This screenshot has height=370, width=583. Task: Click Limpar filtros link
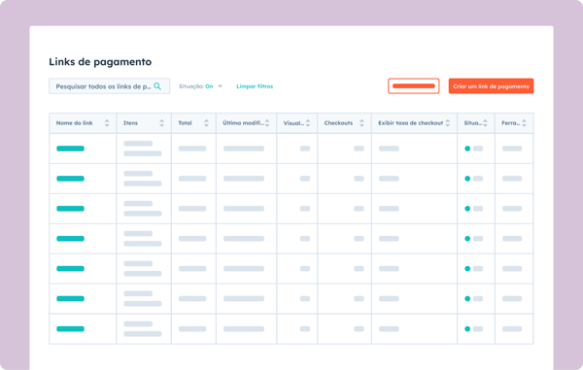tap(255, 86)
